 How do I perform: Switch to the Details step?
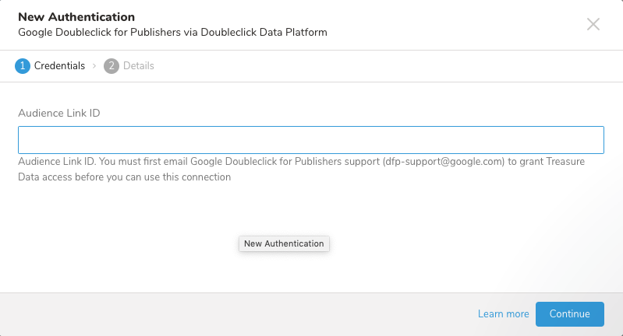(138, 66)
